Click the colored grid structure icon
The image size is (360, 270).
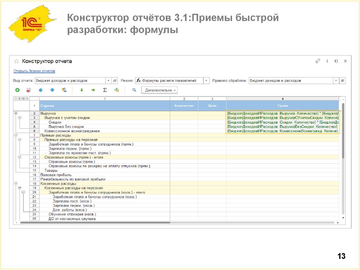point(116,90)
